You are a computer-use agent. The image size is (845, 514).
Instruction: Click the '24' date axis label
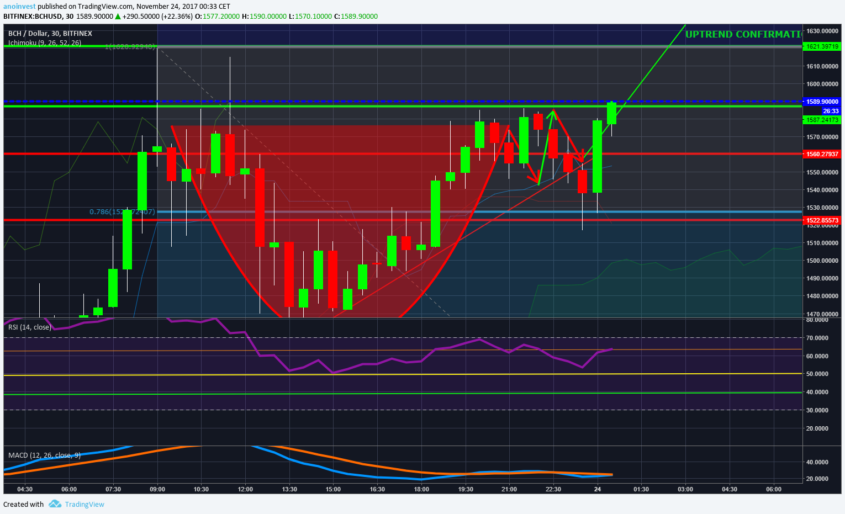[x=598, y=489]
